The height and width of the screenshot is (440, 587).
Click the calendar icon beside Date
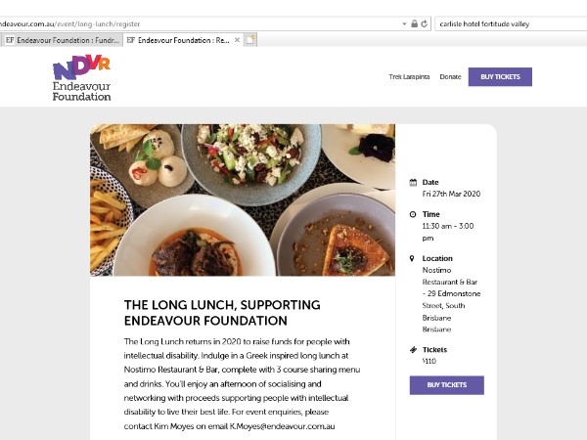(413, 183)
